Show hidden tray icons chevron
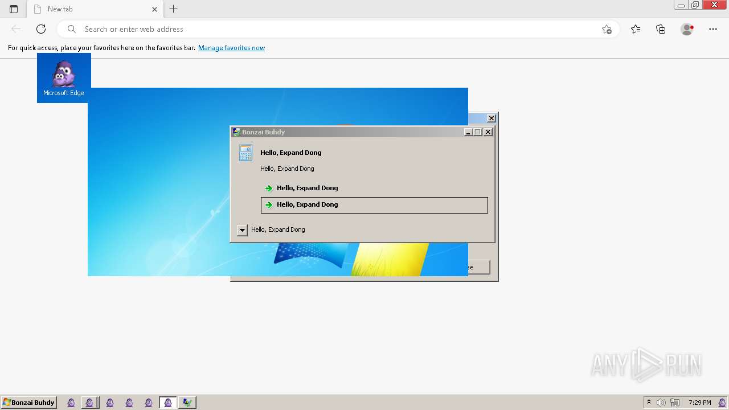The image size is (729, 410). [x=649, y=403]
